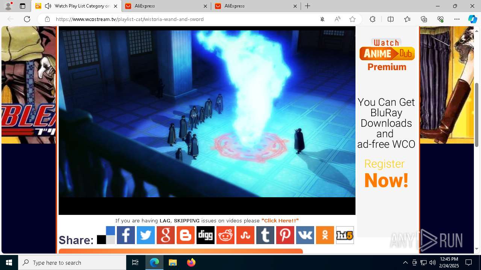Turn on Read aloud
Viewport: 481px width, 270px height.
pos(337,19)
